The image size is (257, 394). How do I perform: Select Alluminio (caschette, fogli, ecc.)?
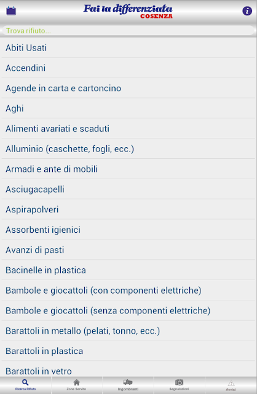[x=128, y=149]
